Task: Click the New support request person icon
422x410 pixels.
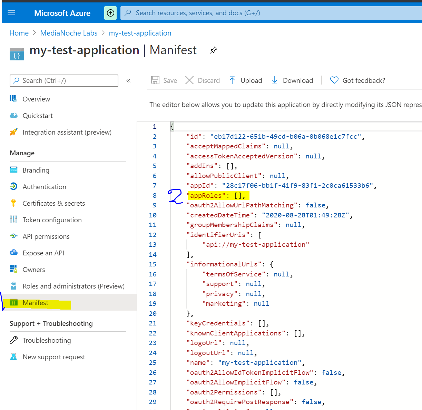Action: coord(13,357)
